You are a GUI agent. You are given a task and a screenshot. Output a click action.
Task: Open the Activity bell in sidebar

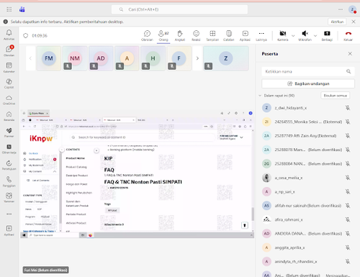(9, 35)
